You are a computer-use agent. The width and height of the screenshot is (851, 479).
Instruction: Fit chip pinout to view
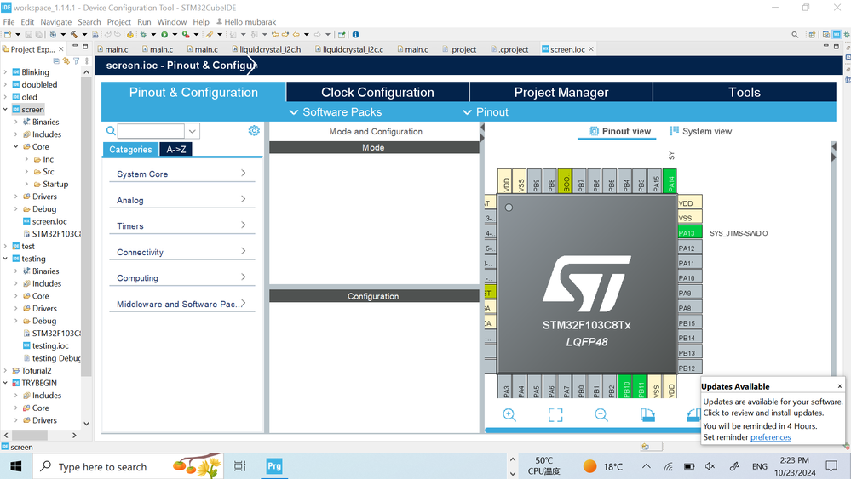[555, 415]
